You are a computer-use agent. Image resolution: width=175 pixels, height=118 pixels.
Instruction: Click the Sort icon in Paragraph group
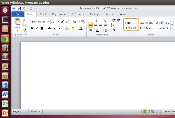pyautogui.click(x=107, y=30)
